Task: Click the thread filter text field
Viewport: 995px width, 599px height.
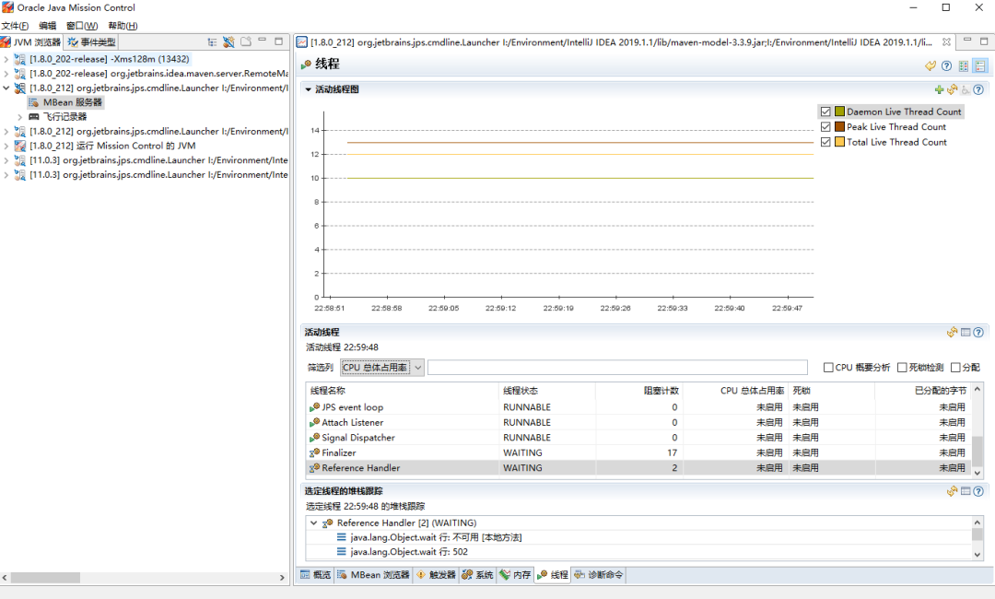Action: 617,368
